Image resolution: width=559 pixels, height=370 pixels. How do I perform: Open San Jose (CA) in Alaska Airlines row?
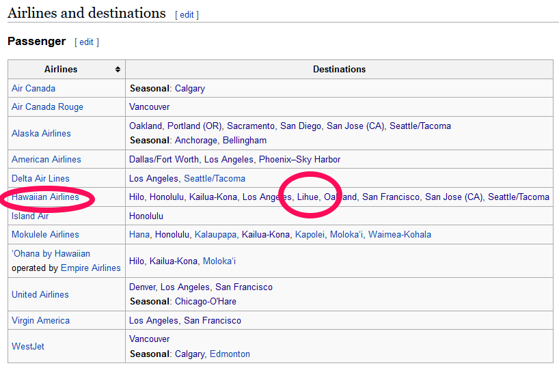pos(355,126)
